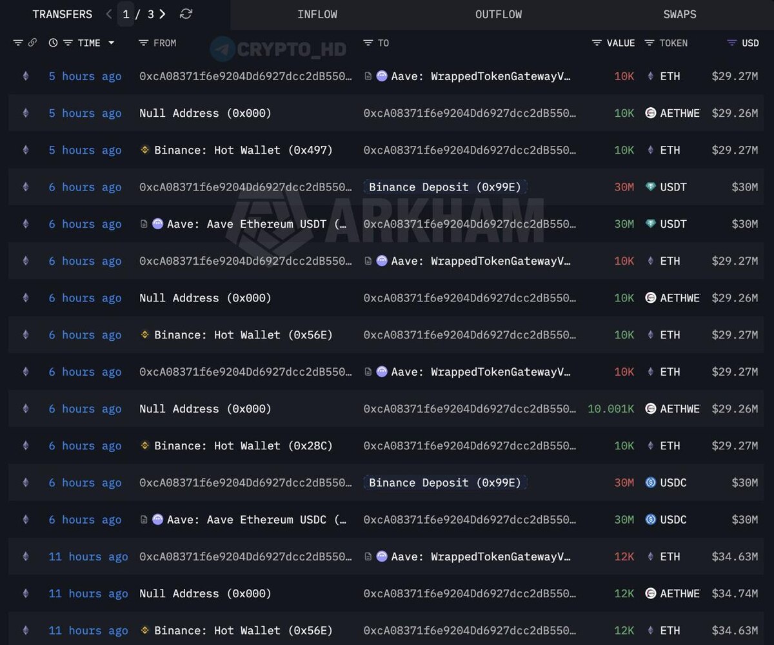
Task: Open the FROM column filter
Action: coord(144,43)
